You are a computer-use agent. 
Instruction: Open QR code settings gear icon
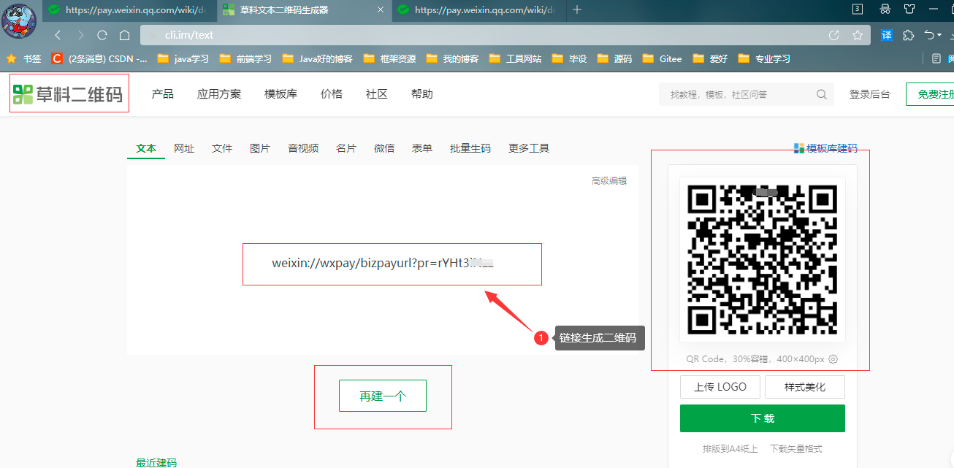coord(833,359)
